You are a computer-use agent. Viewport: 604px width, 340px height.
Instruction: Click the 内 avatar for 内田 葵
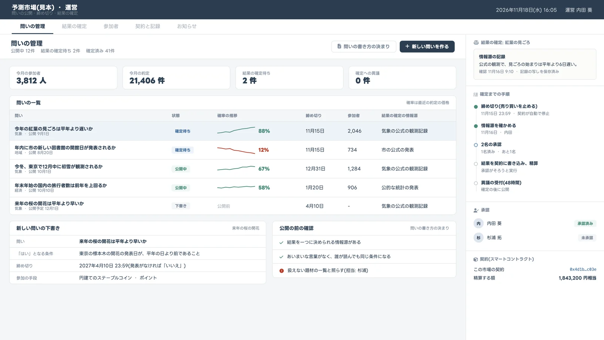[x=478, y=224]
